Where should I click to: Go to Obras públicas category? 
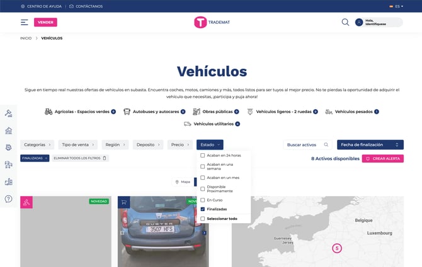tap(217, 112)
